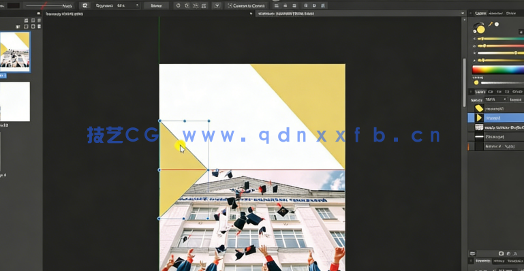Switch to the third tab in the Colour panel group
The width and height of the screenshot is (524, 271).
(511, 14)
